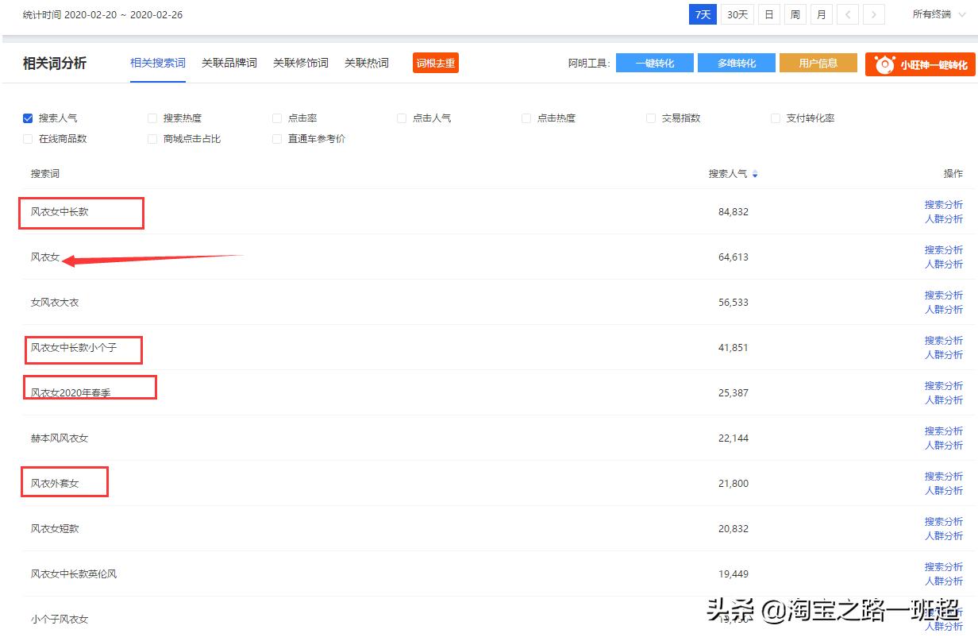Image resolution: width=978 pixels, height=641 pixels.
Task: Switch to the 关联热词 tab
Action: pos(367,63)
